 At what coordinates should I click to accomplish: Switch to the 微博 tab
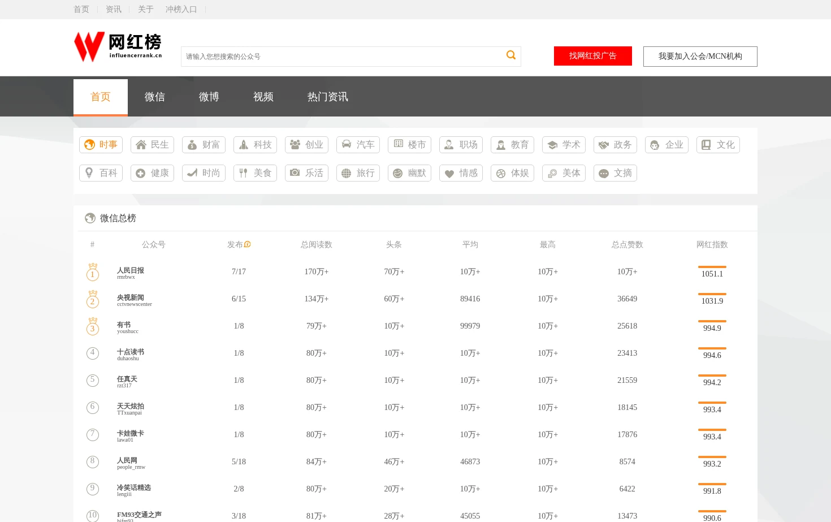coord(209,97)
